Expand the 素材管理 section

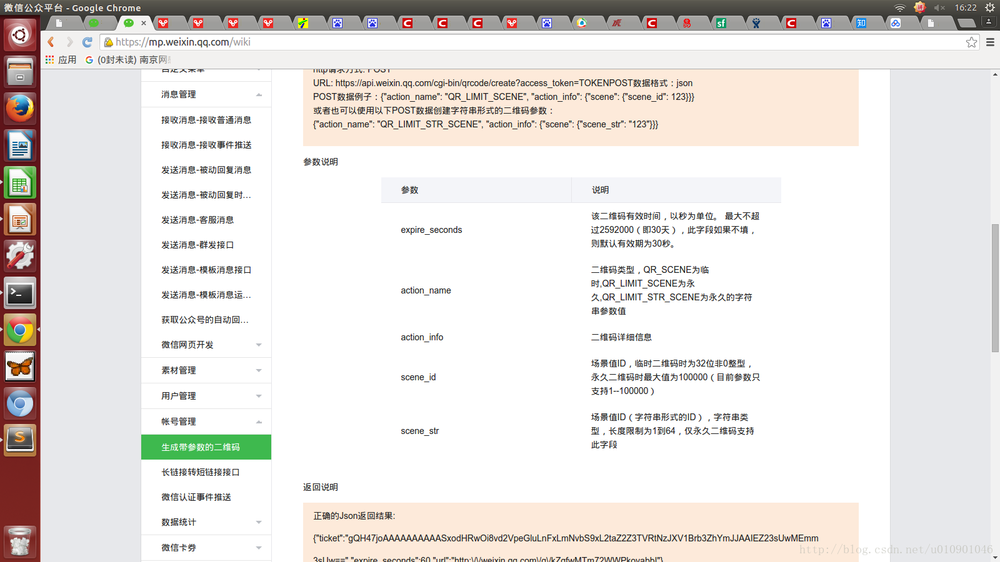(206, 370)
